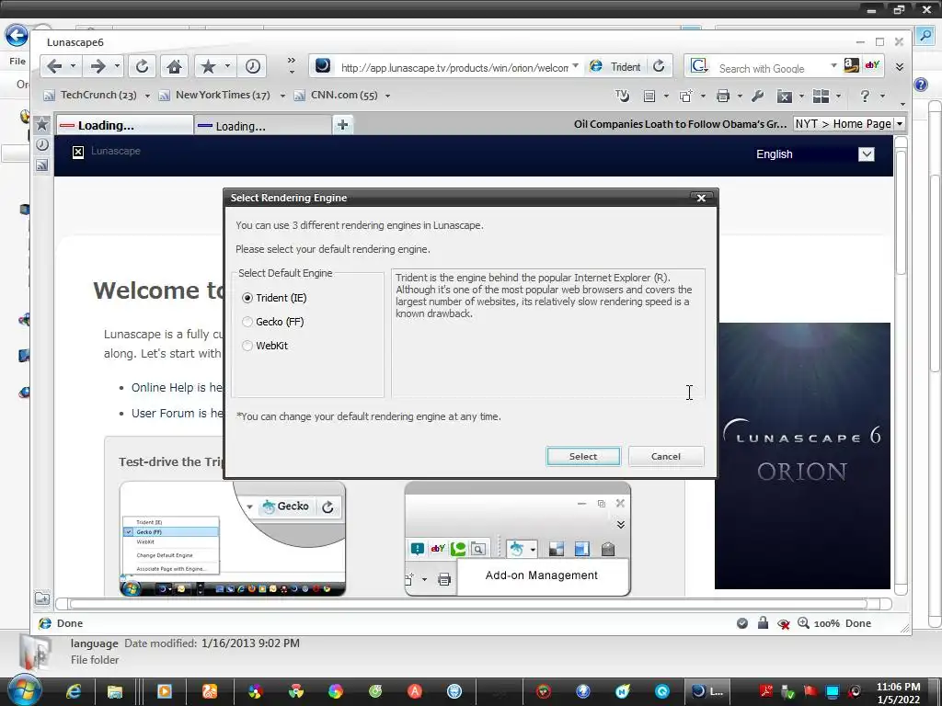Open settings with the wrench icon
This screenshot has width=942, height=706.
[x=758, y=96]
